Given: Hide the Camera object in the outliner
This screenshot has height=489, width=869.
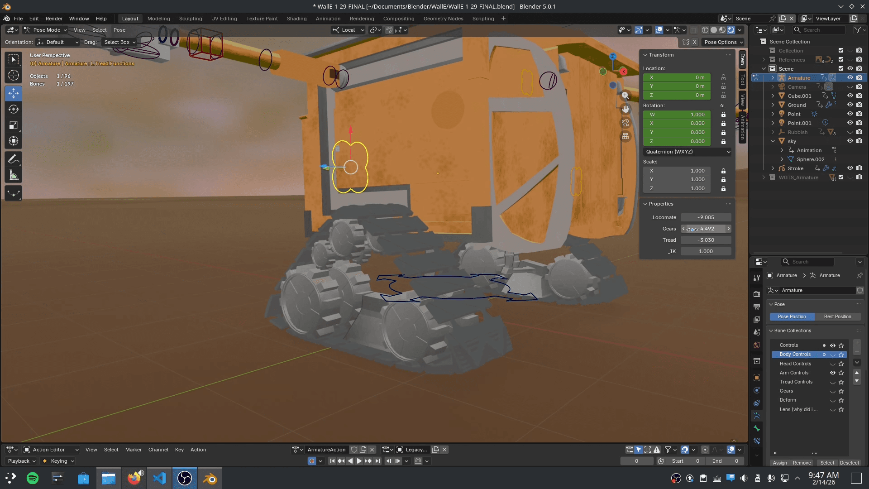Looking at the screenshot, I should [x=850, y=86].
